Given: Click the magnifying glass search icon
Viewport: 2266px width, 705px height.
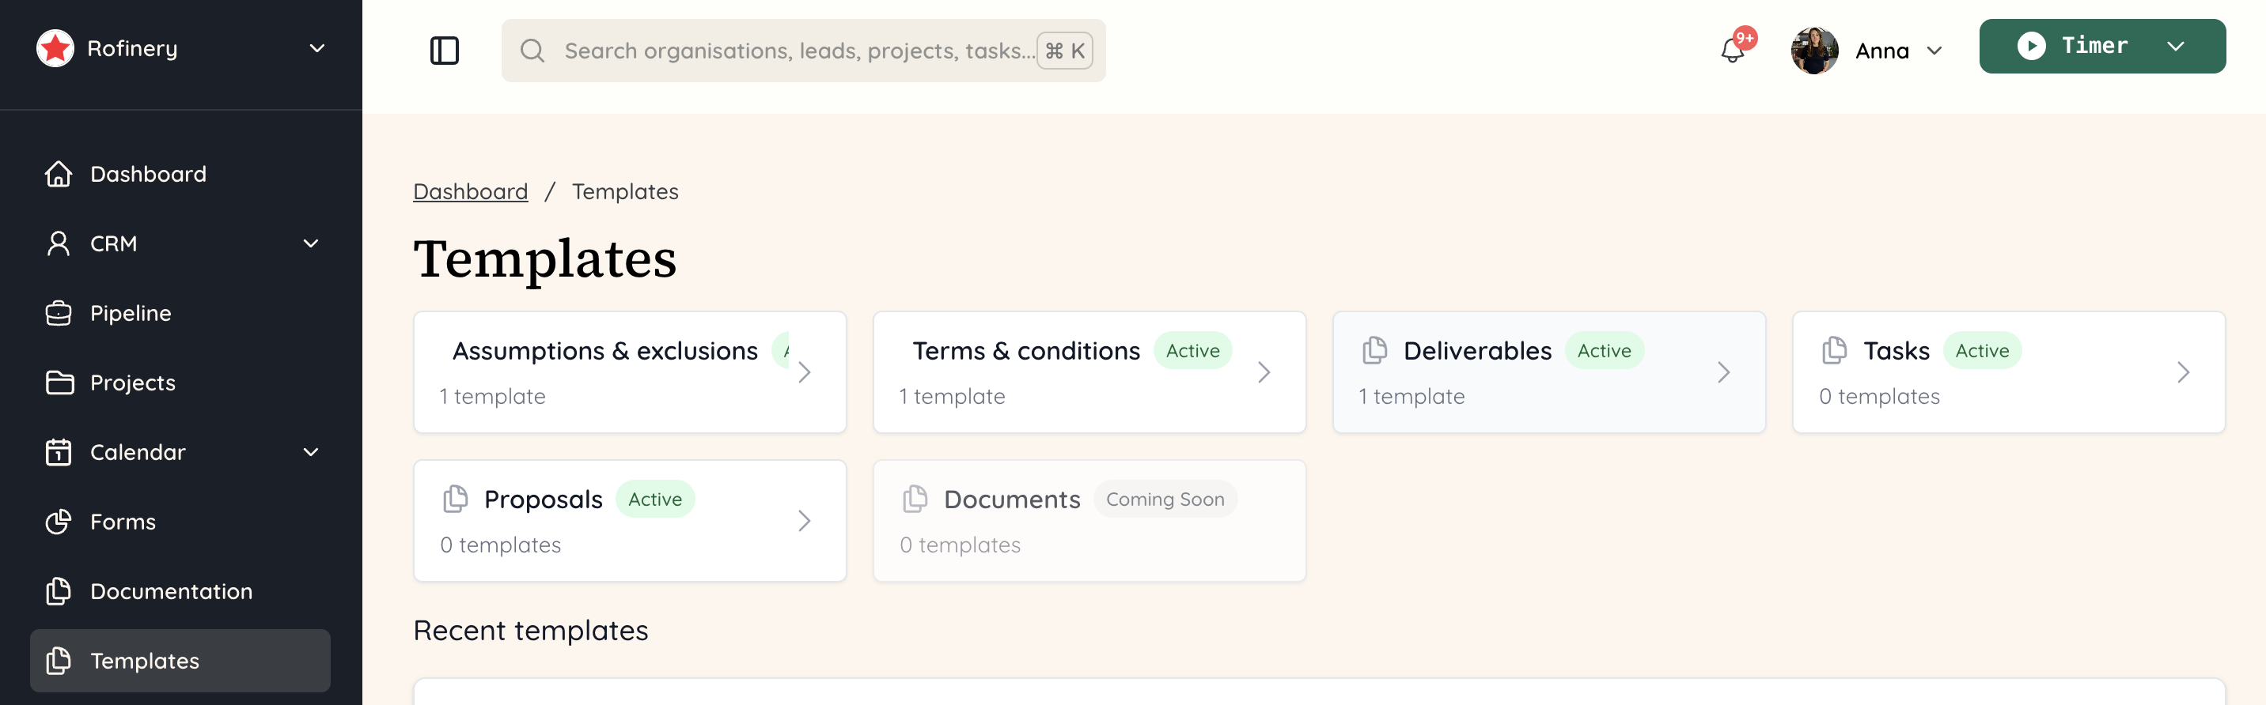Looking at the screenshot, I should click(532, 50).
